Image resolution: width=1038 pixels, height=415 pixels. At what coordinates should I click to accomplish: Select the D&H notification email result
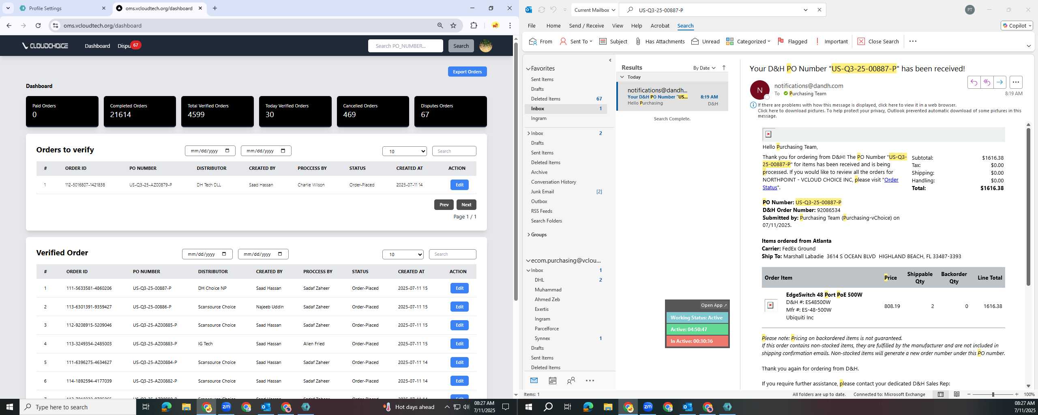click(672, 96)
